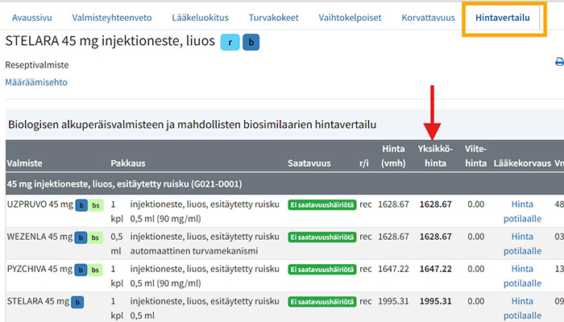564x322 pixels.
Task: Click the 'bs' badge in UZPRUVO row
Action: (x=96, y=205)
